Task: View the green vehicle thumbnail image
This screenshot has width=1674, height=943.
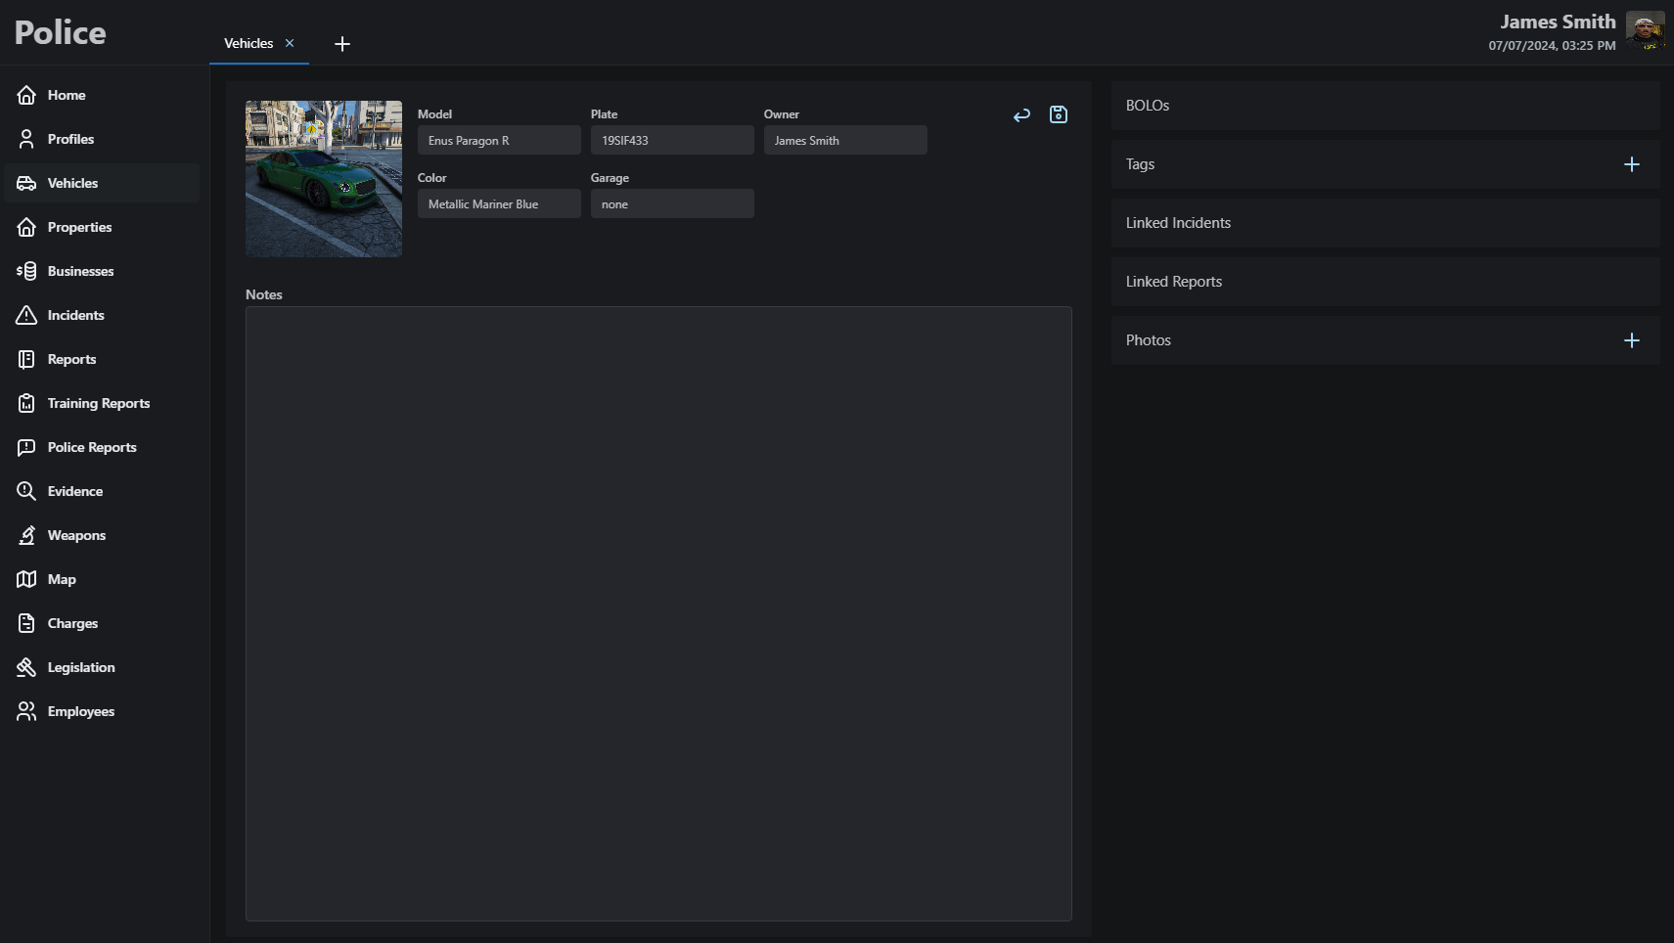Action: tap(323, 178)
